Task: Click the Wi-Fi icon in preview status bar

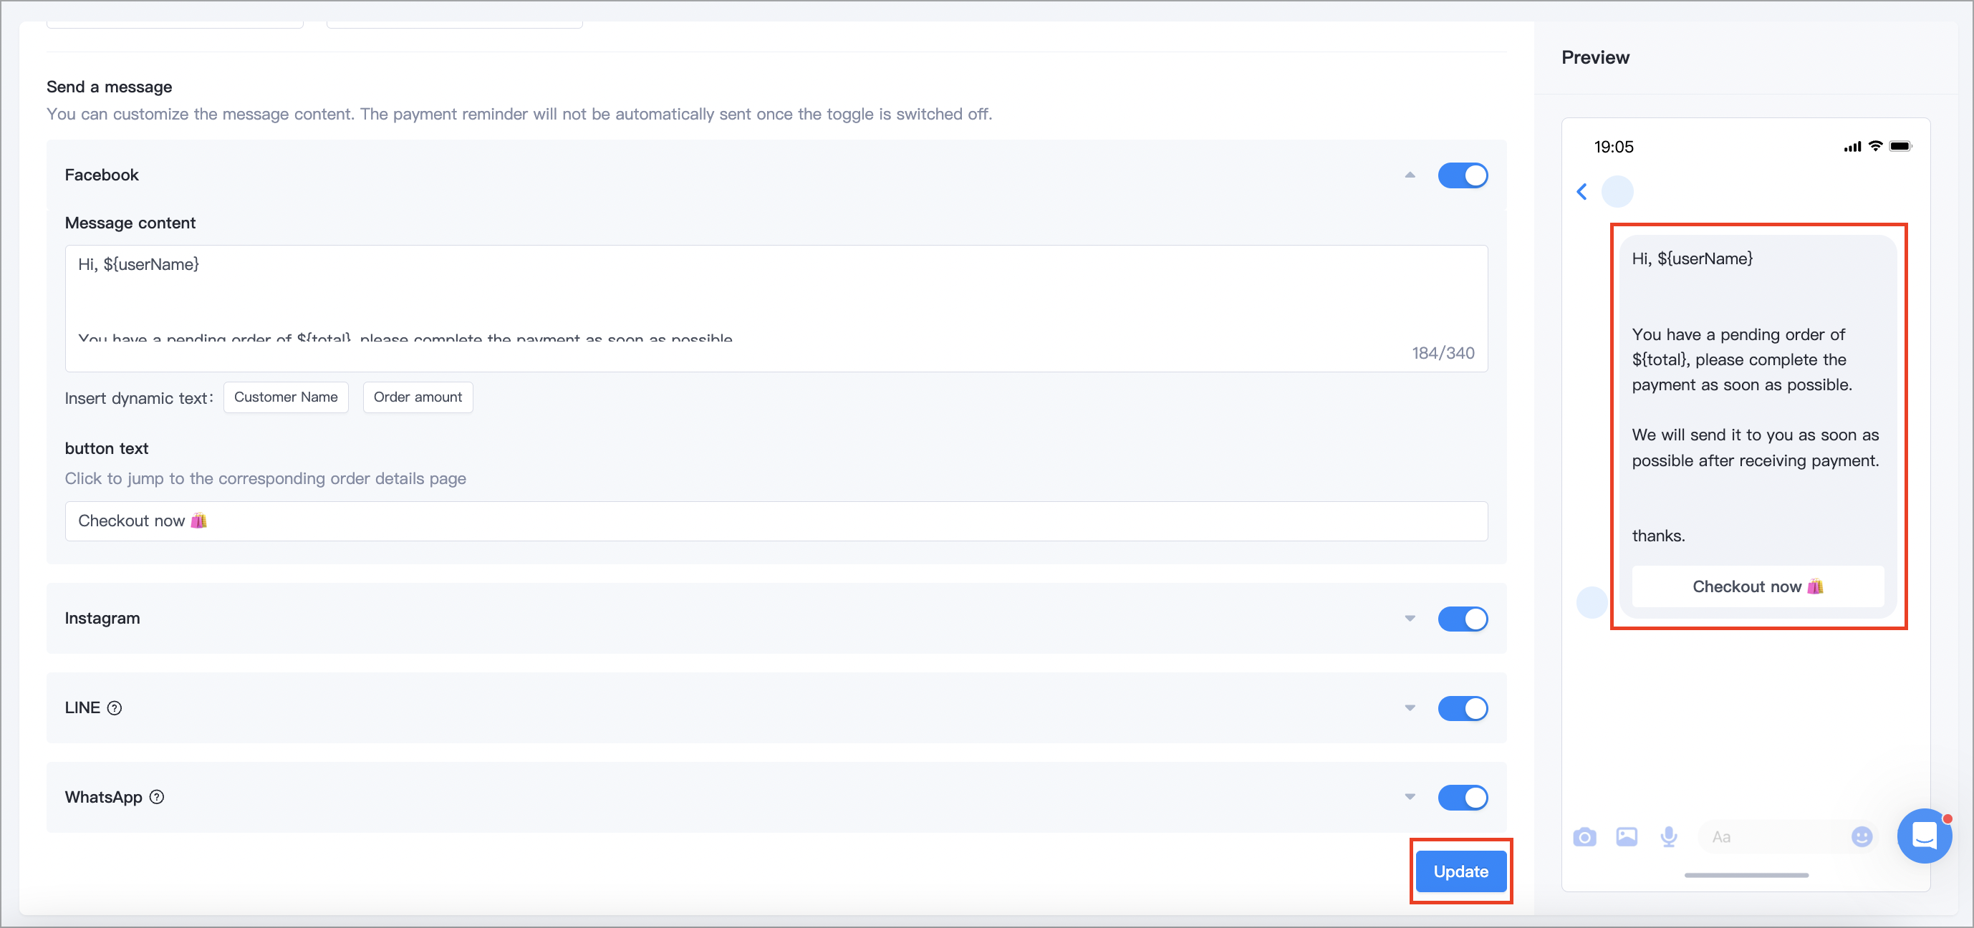Action: click(1875, 145)
